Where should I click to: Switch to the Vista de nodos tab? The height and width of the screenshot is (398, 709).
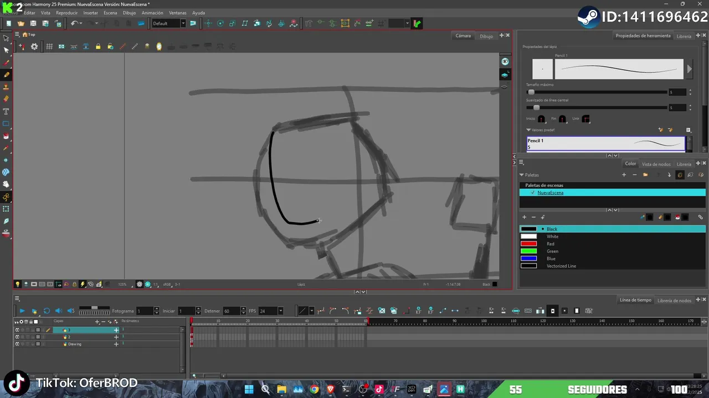click(656, 164)
